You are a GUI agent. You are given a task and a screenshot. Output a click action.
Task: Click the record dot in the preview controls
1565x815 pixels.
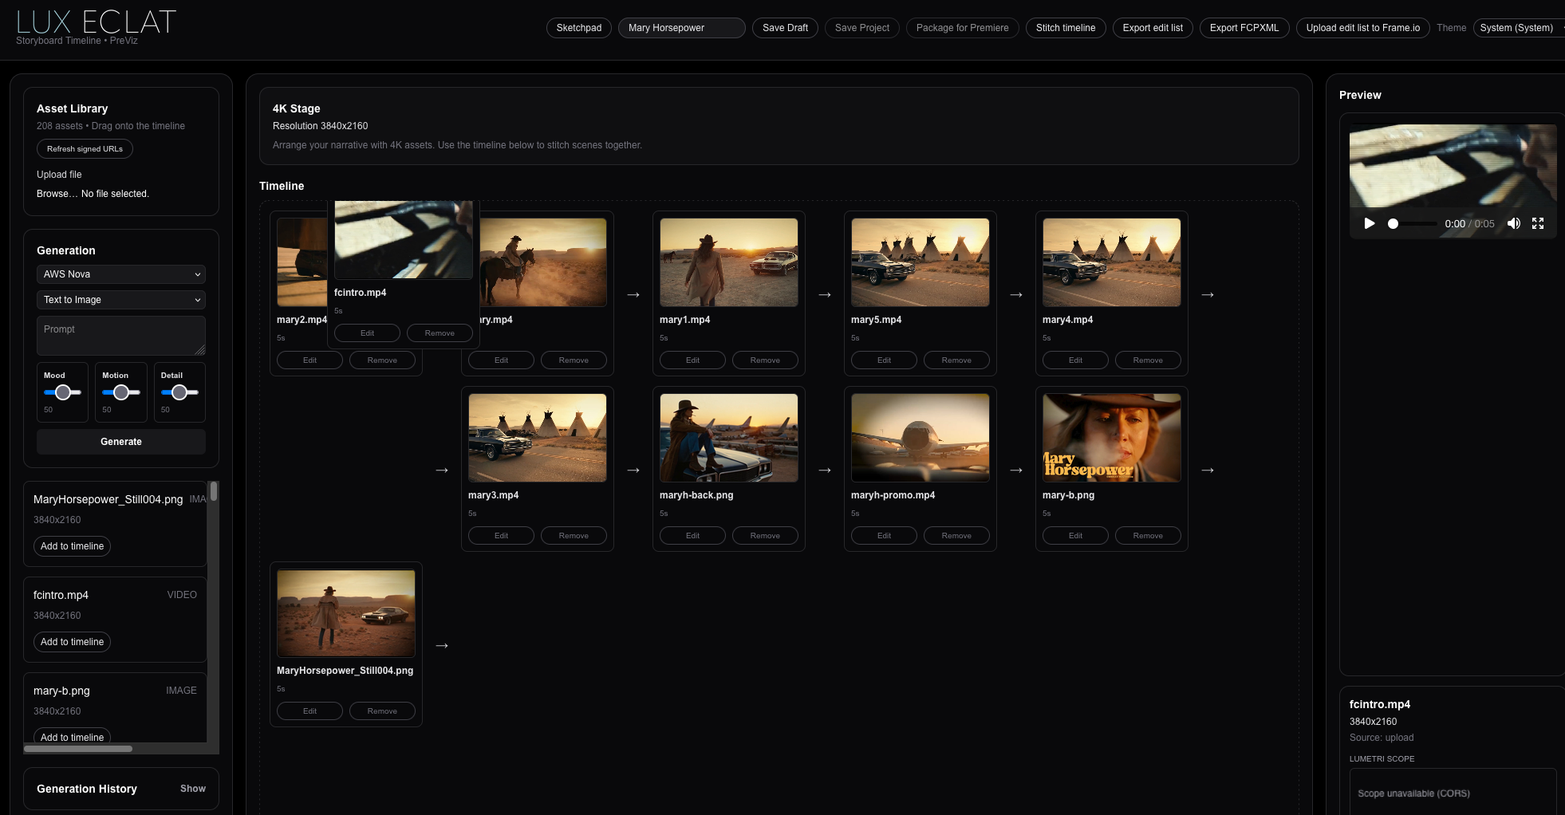[x=1393, y=224]
